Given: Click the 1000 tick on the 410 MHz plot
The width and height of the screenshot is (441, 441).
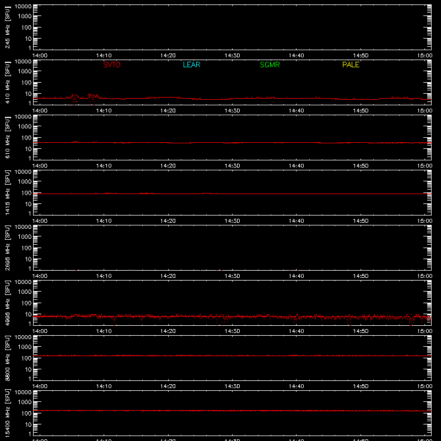Looking at the screenshot, I should coord(25,72).
